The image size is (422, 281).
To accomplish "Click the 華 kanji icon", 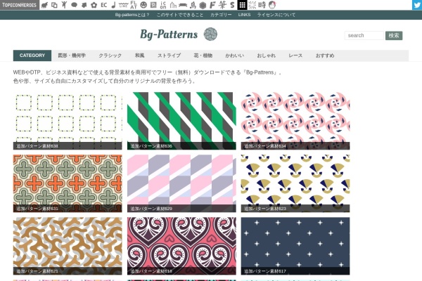I will click(x=222, y=5).
